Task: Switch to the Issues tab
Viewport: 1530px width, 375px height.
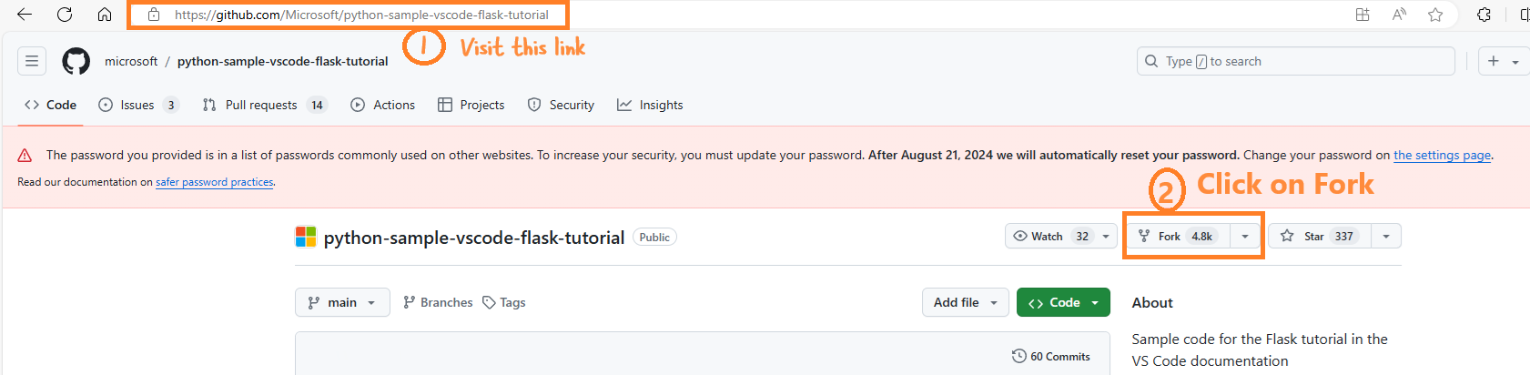Action: pos(138,105)
